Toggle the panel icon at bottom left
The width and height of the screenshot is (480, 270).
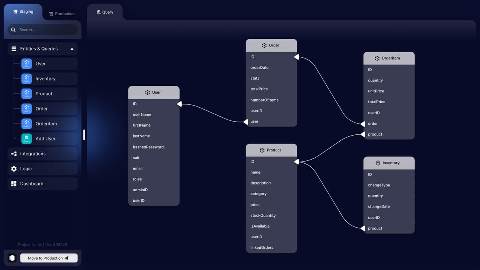click(x=12, y=258)
